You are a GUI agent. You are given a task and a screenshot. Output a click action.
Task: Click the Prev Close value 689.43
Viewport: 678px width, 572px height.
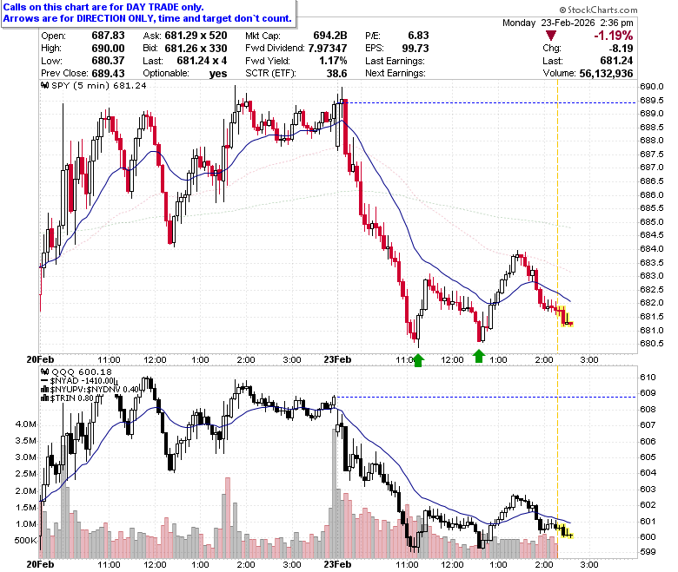coord(108,73)
